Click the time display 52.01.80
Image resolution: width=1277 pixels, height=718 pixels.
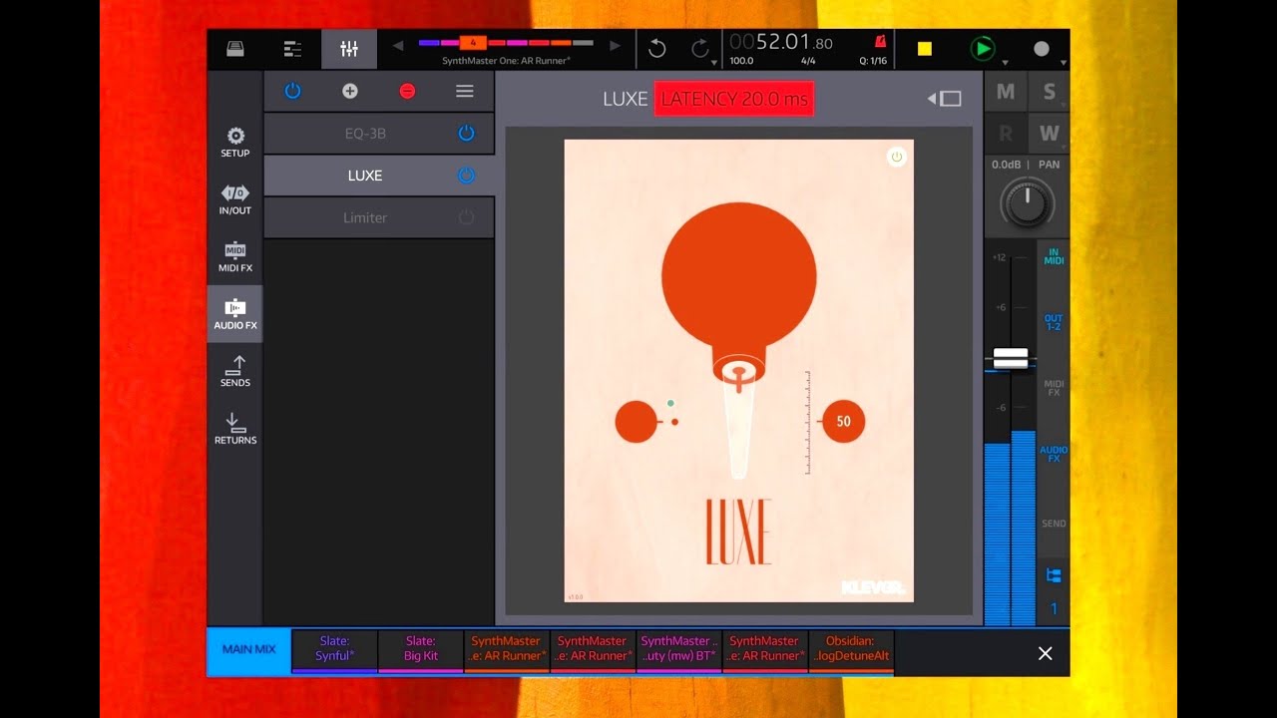tap(781, 42)
